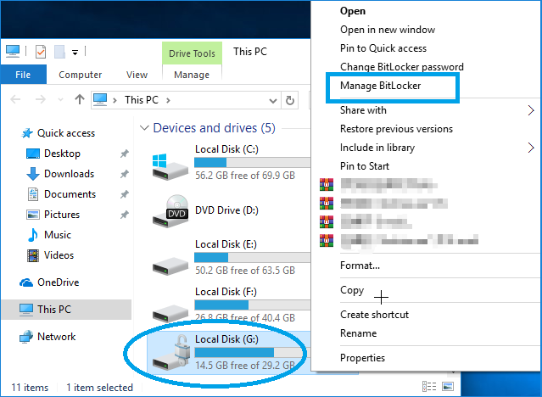542x397 pixels.
Task: Choose Copy in the context menu
Action: [352, 290]
